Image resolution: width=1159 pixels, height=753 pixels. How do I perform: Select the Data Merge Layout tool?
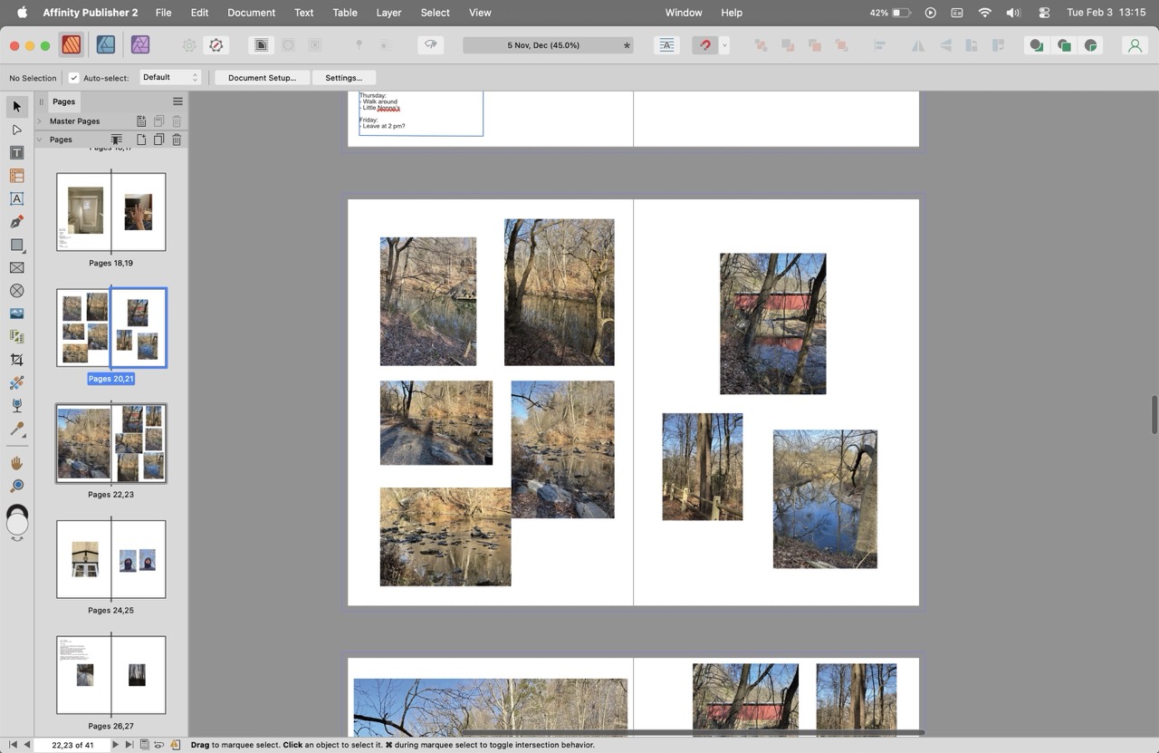point(16,337)
